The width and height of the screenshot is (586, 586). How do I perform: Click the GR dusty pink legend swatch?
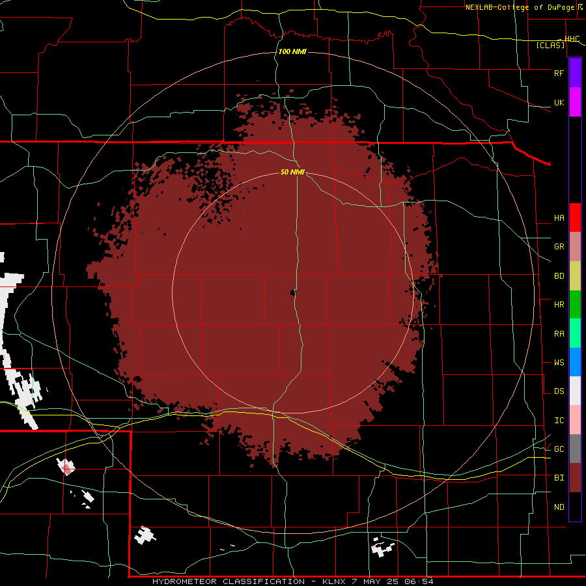coord(575,247)
